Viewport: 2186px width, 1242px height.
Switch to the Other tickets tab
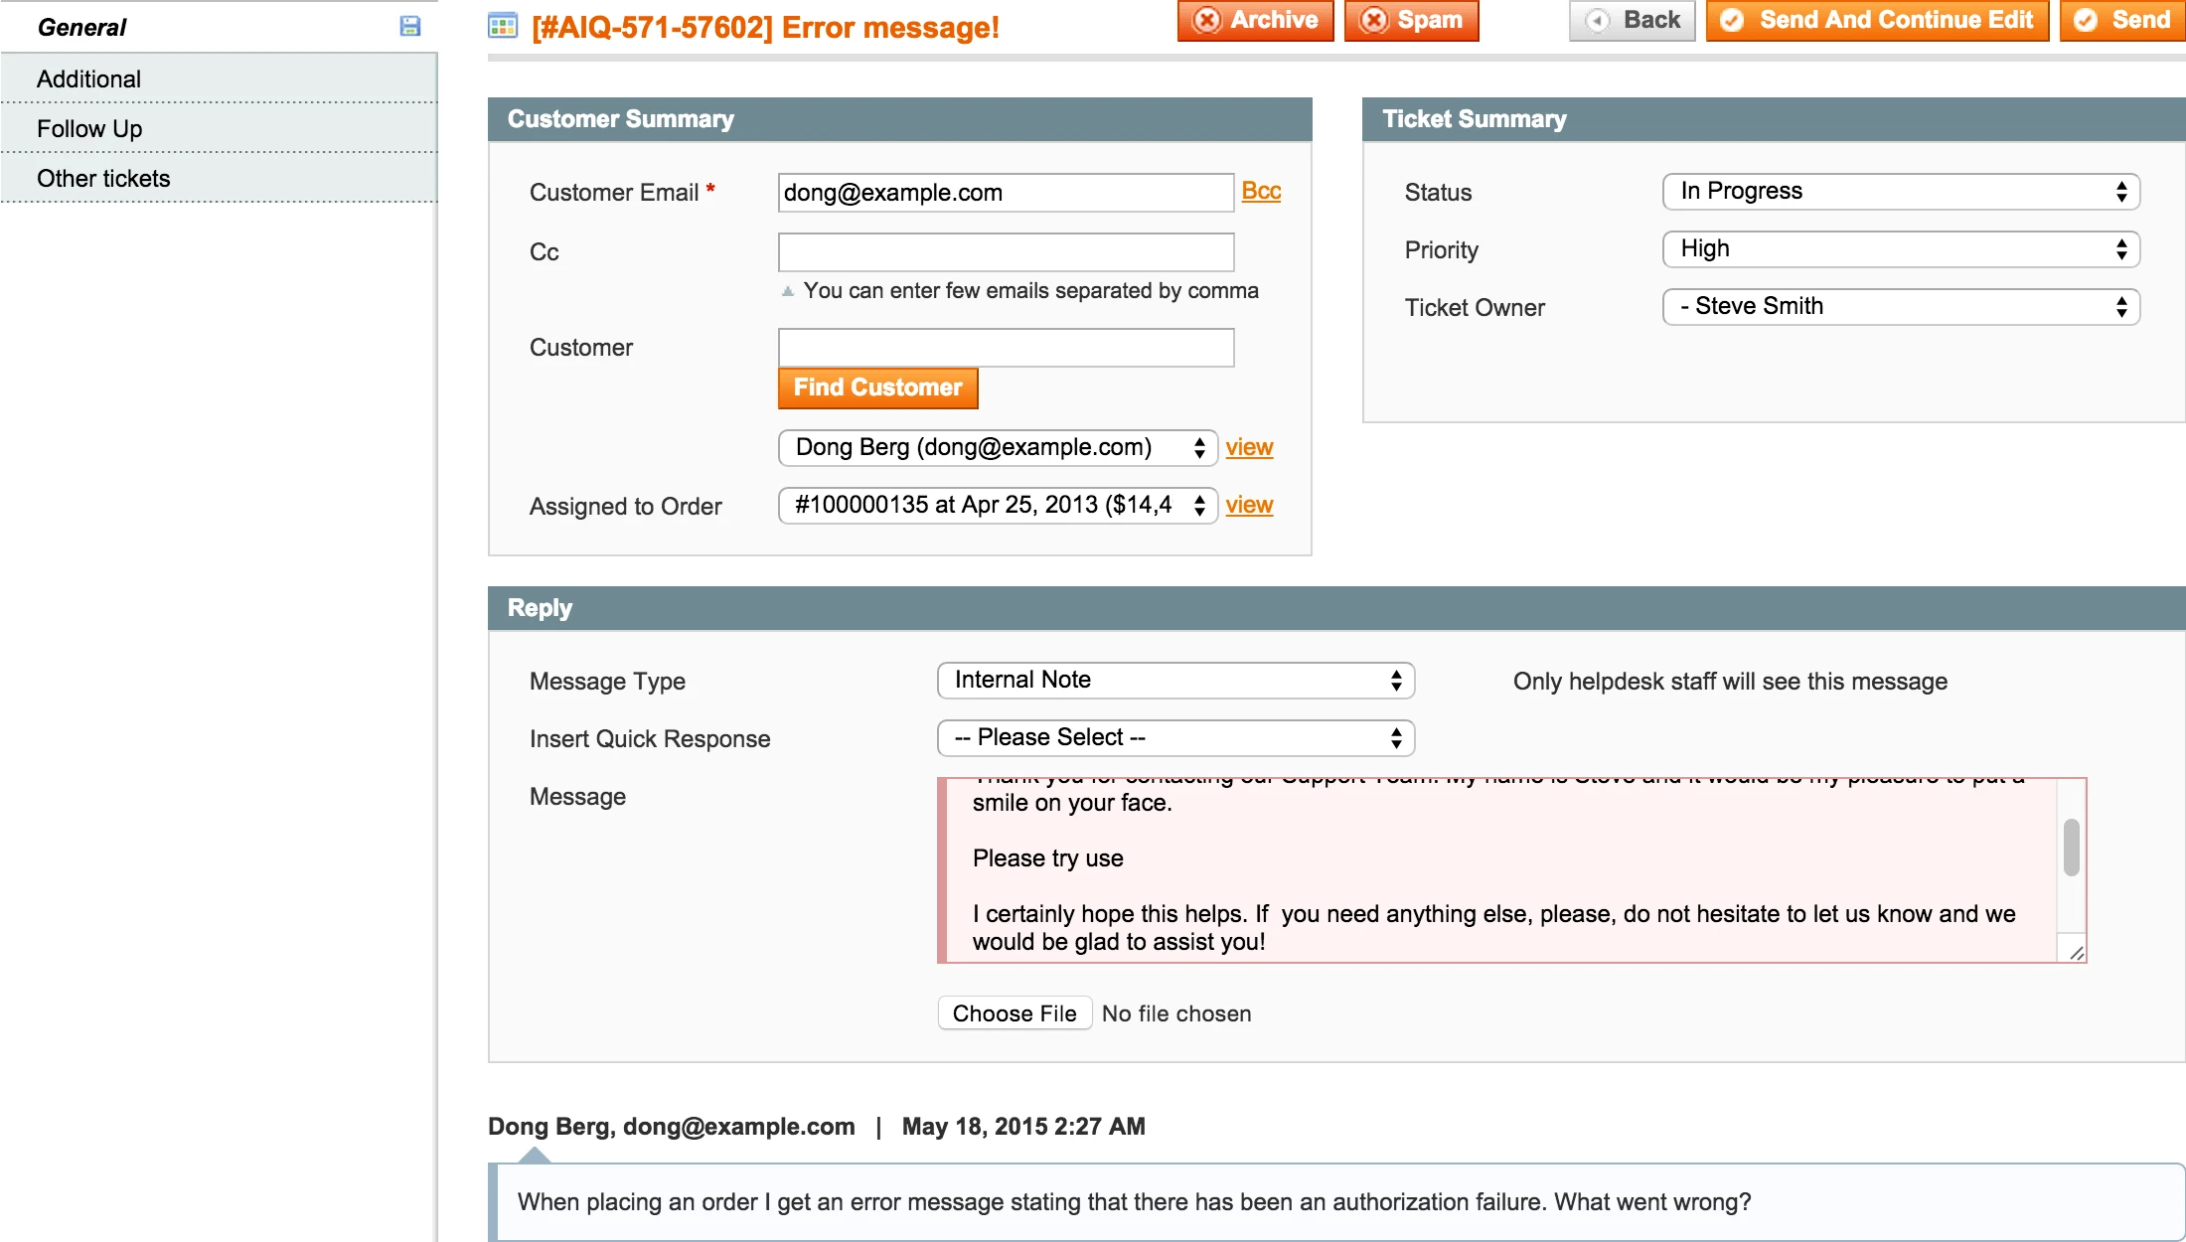(103, 178)
